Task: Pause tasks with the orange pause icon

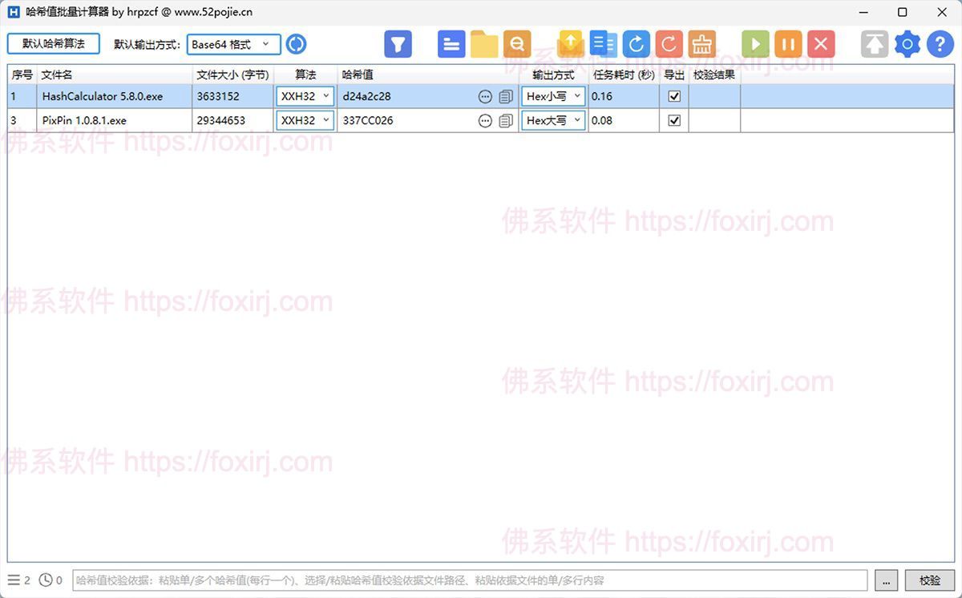Action: pos(788,44)
